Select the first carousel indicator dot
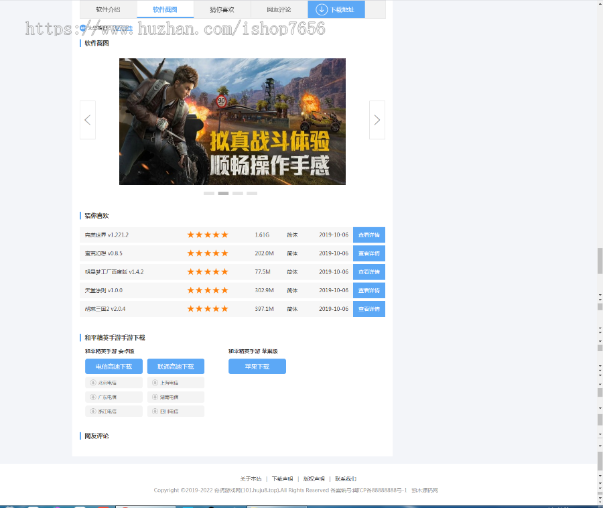603x508 pixels. pos(209,194)
